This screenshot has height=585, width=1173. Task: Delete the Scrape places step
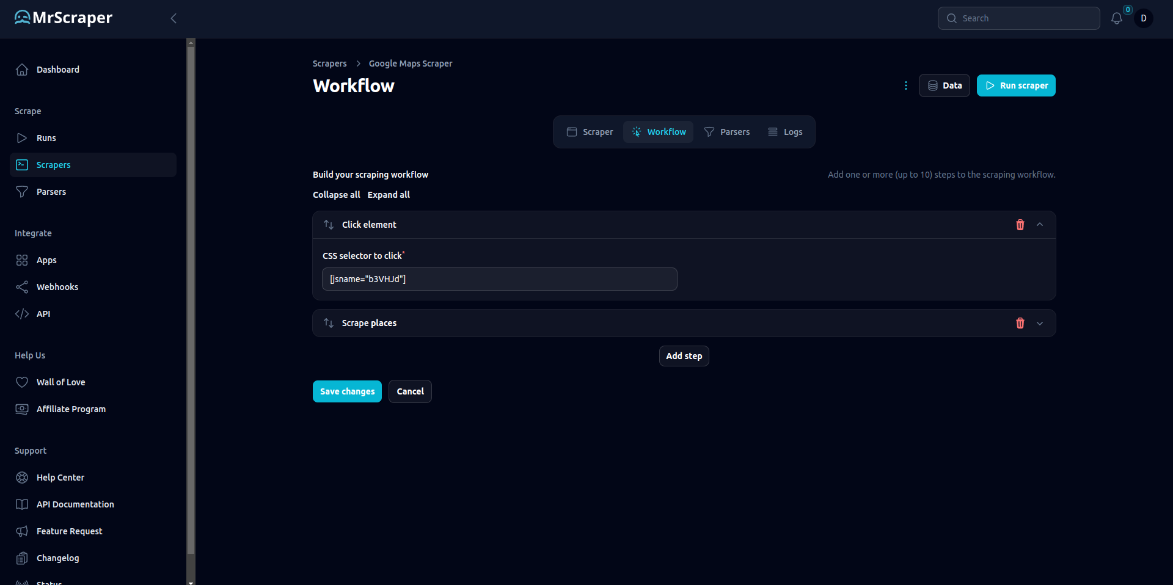click(x=1020, y=323)
